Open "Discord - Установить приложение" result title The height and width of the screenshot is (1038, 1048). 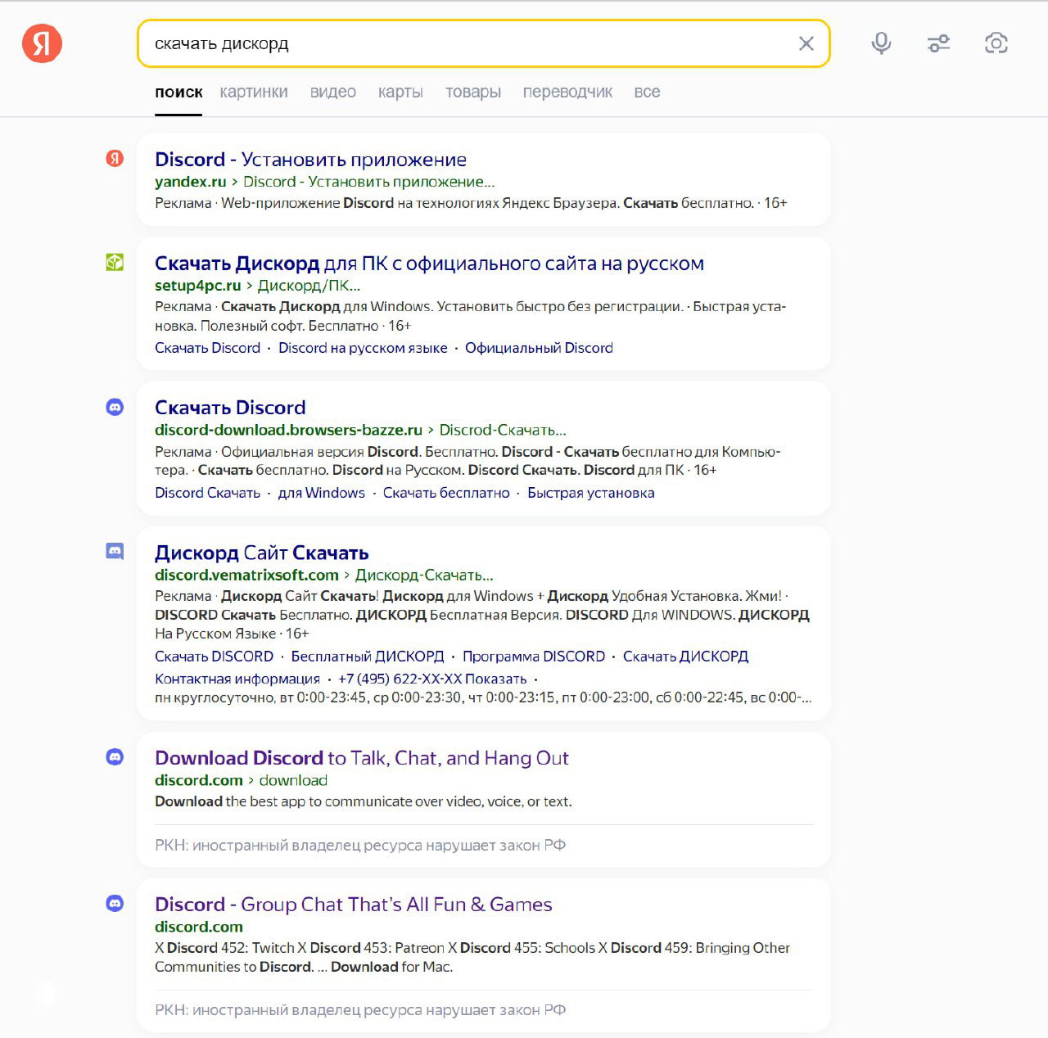click(x=310, y=160)
